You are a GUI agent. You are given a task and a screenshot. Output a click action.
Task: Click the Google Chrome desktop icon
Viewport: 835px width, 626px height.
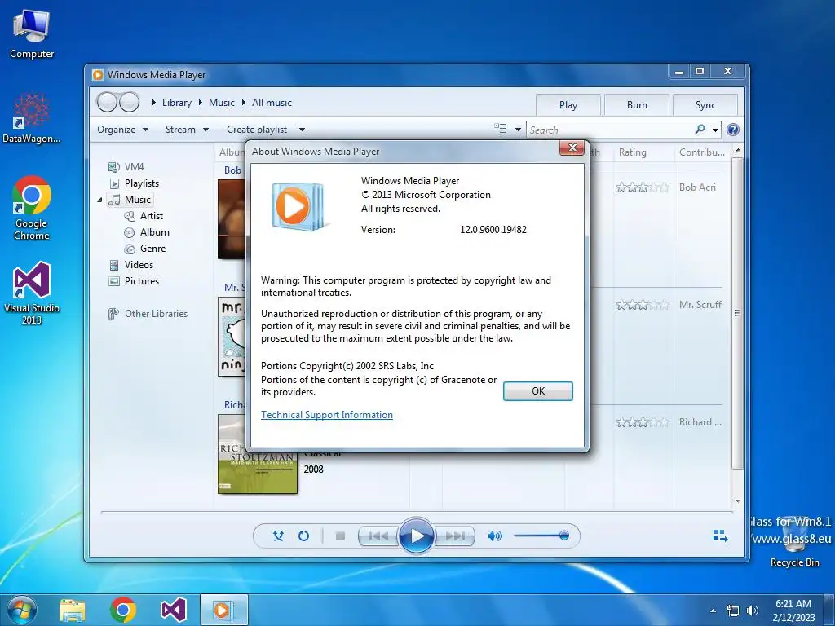click(32, 208)
